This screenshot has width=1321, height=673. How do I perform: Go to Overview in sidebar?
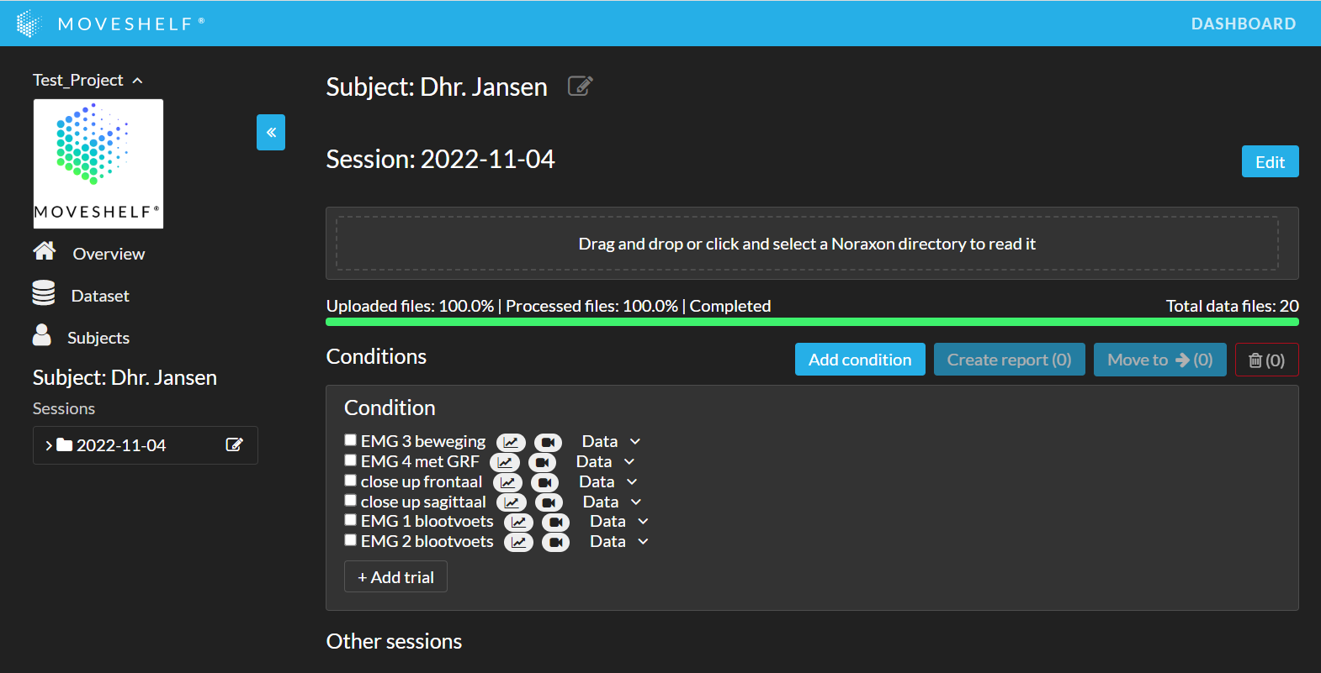click(x=109, y=254)
